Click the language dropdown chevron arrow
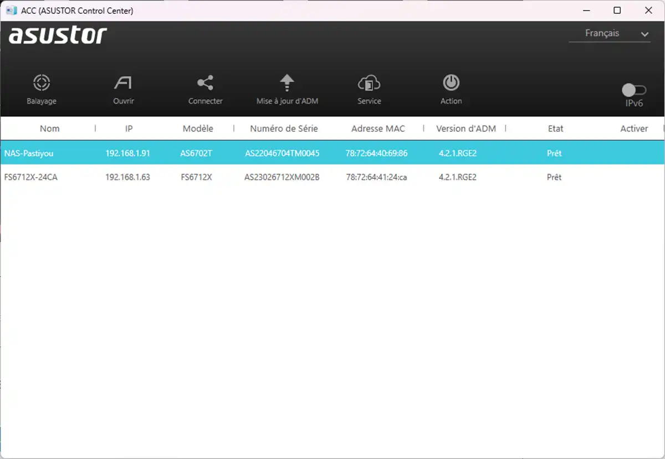Image resolution: width=665 pixels, height=459 pixels. click(644, 34)
